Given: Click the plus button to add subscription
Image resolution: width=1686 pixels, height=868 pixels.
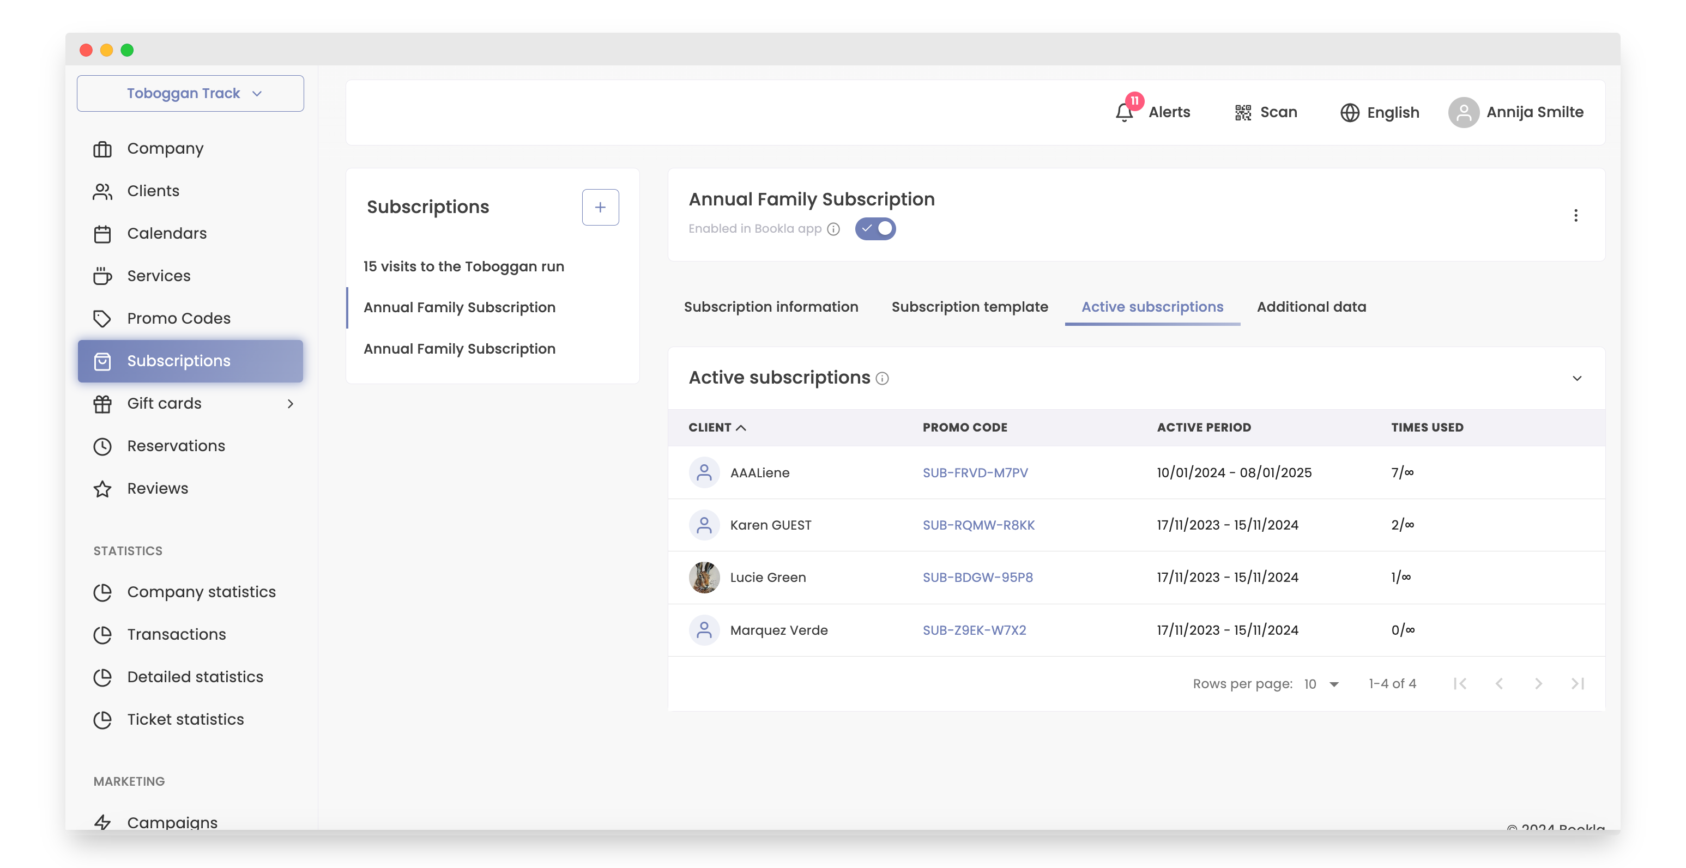Looking at the screenshot, I should coord(600,208).
